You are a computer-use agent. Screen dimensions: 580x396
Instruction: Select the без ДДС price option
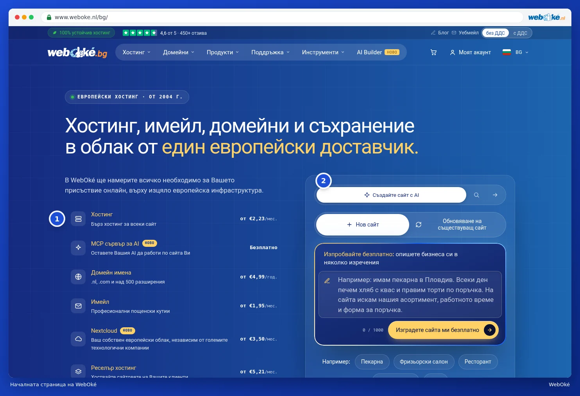(x=496, y=33)
